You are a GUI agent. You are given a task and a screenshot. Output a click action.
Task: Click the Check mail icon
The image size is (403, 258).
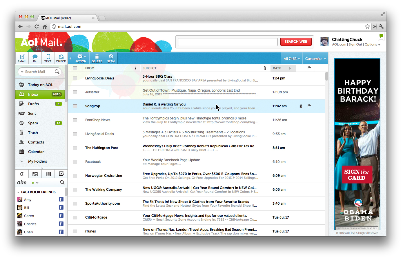tap(61, 58)
